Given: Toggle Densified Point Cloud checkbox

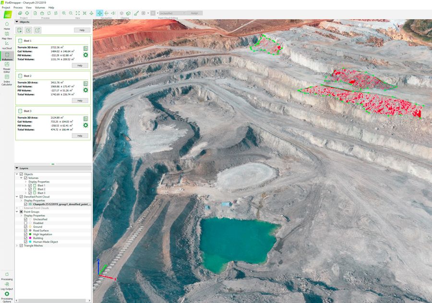Looking at the screenshot, I should coord(21,197).
